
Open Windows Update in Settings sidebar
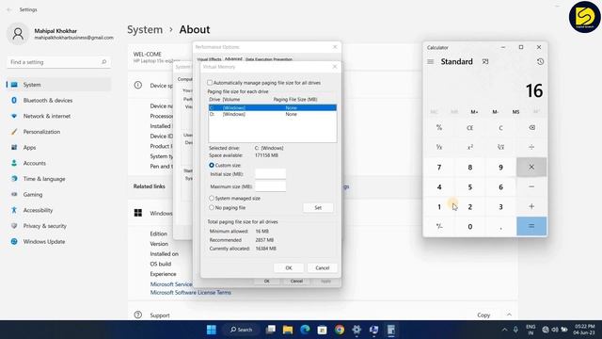point(58,242)
